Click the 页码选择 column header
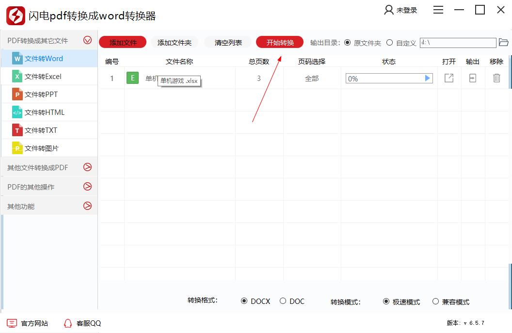 click(x=312, y=62)
